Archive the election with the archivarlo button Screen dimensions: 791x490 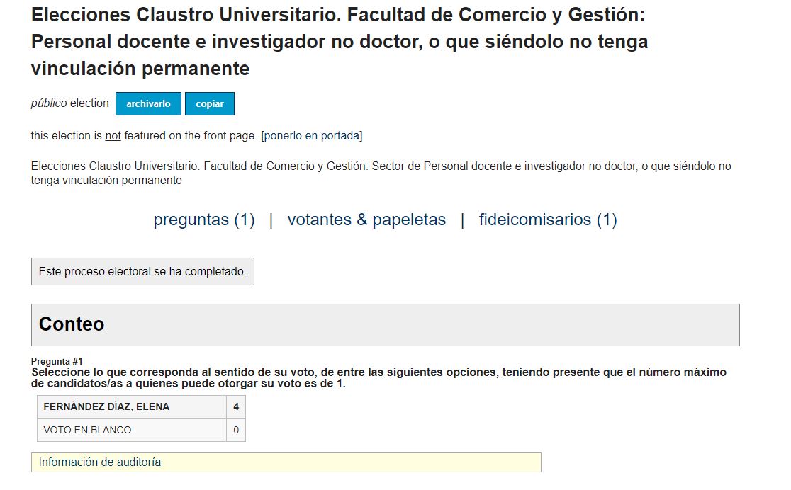(148, 104)
